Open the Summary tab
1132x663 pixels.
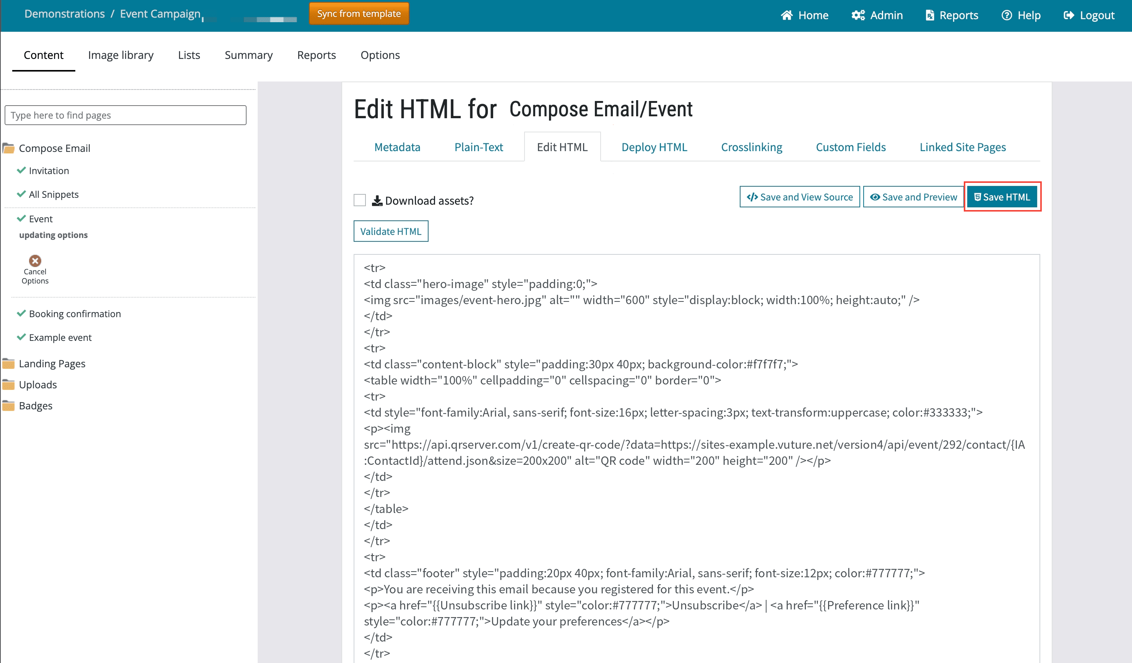pyautogui.click(x=248, y=55)
